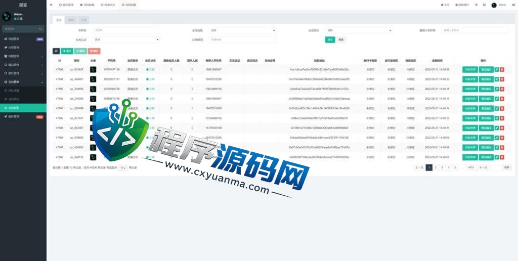Click the red trash icon for row 47995
Viewport: 518px width, 261px height.
click(x=502, y=70)
